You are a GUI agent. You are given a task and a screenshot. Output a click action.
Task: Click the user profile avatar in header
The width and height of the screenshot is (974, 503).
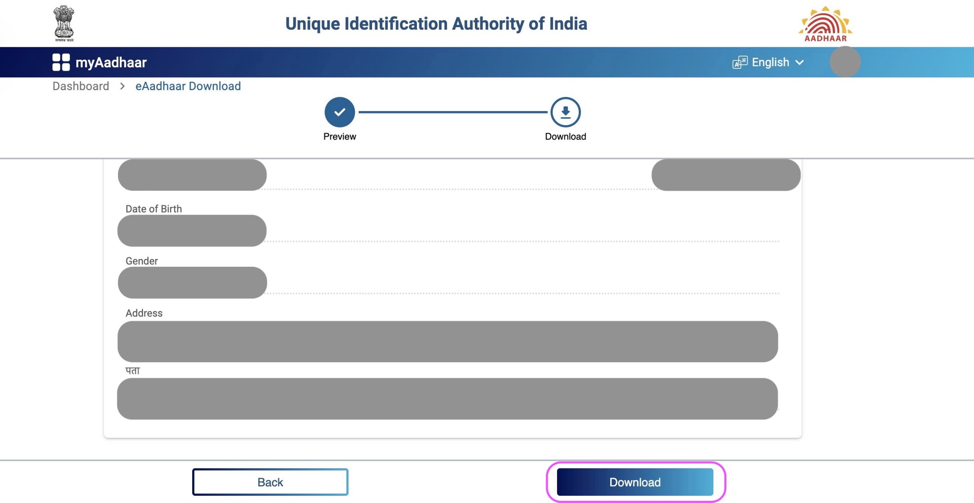(x=845, y=62)
